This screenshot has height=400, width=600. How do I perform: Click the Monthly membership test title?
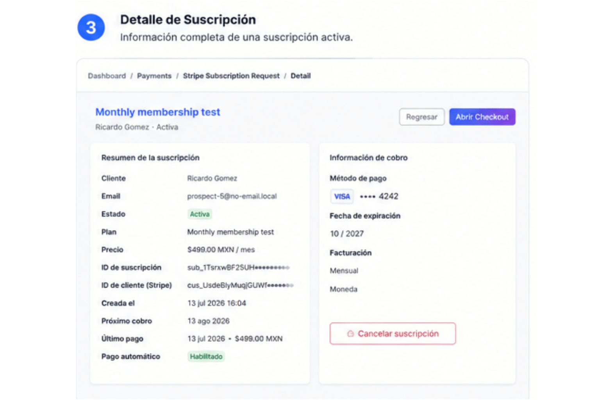pyautogui.click(x=158, y=112)
